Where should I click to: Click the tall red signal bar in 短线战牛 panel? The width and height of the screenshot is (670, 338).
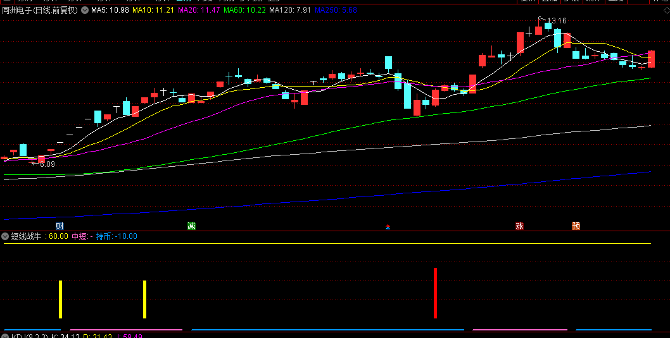pyautogui.click(x=436, y=293)
